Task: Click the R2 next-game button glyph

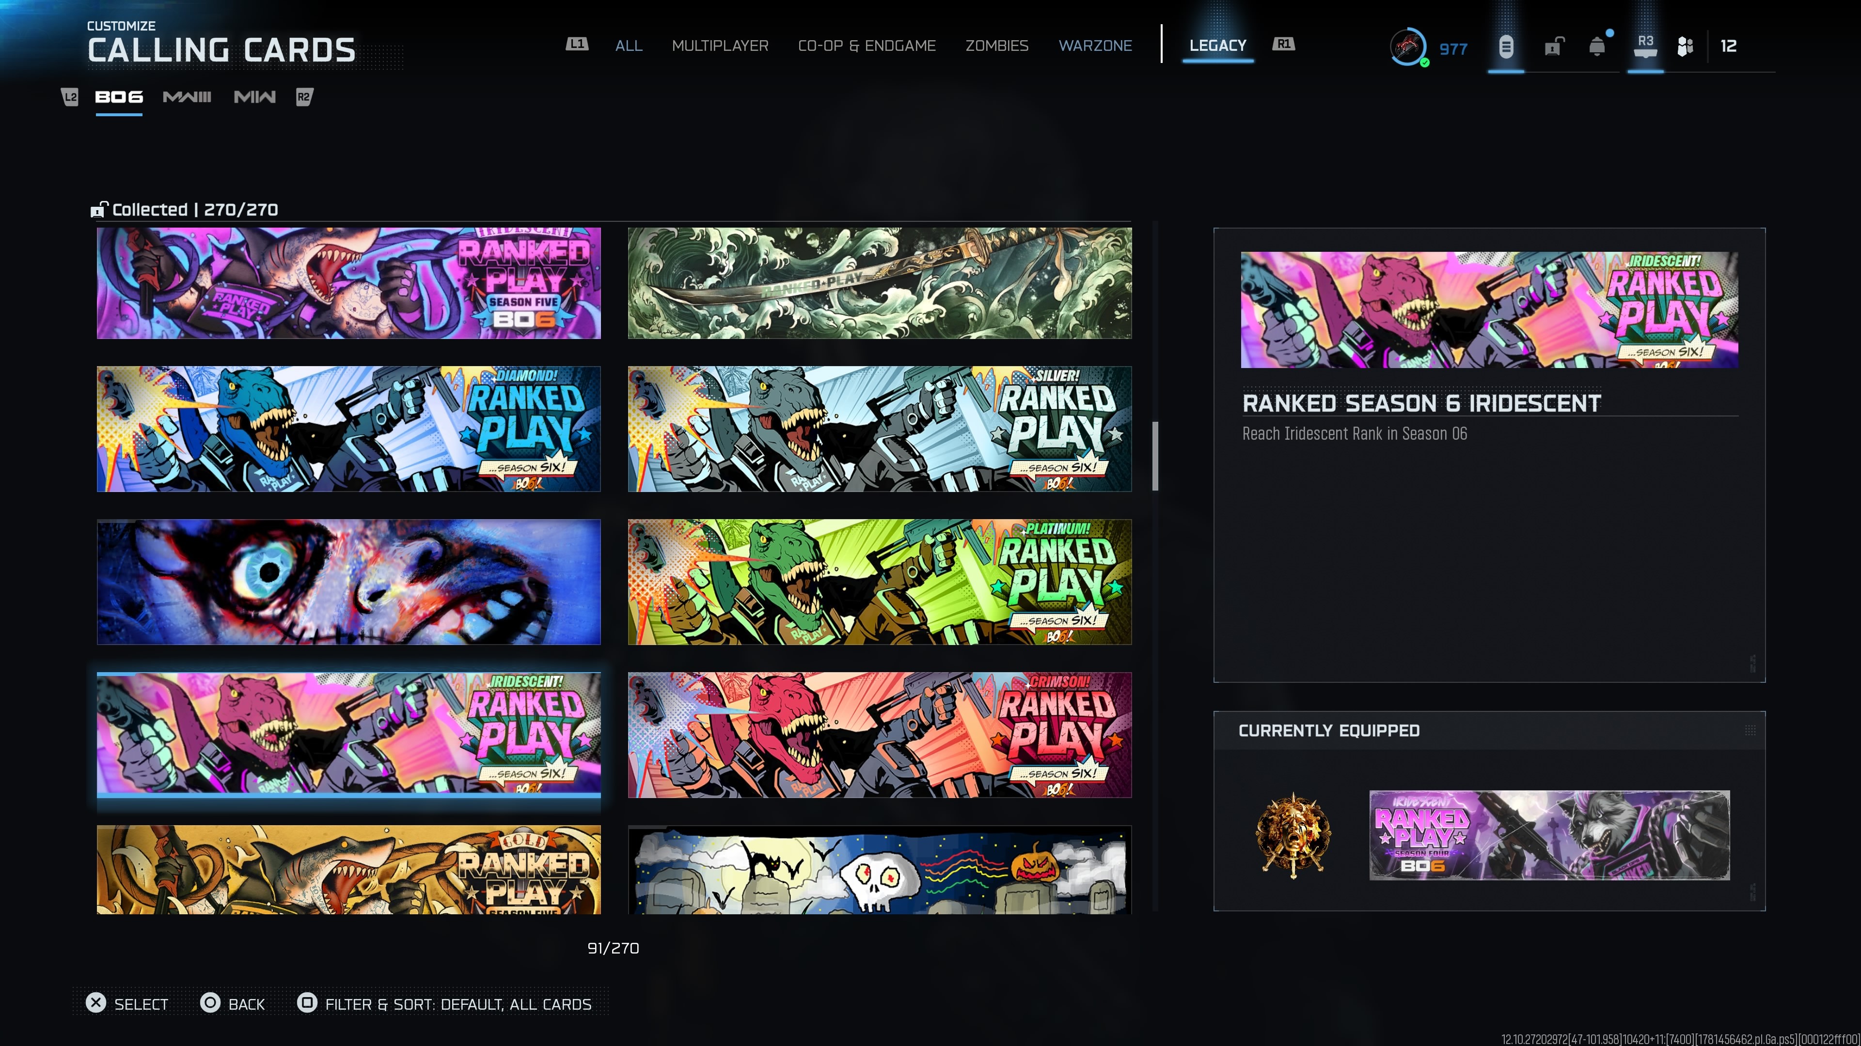Action: (x=304, y=97)
